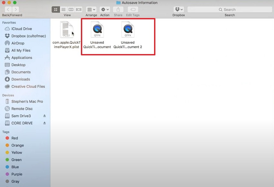Switch to column view
This screenshot has height=187, width=274.
(x=71, y=9)
